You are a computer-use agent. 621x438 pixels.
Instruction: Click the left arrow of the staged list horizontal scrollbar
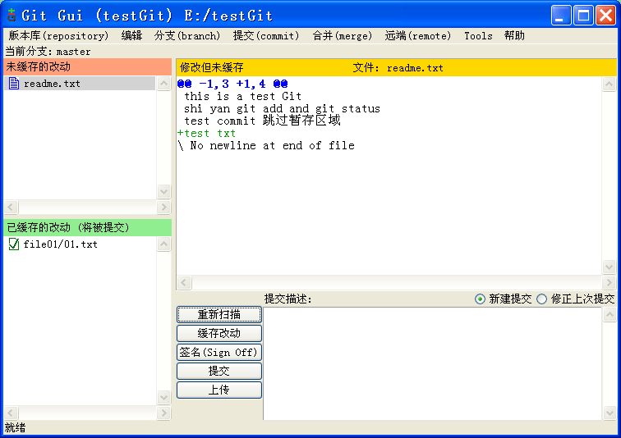[x=11, y=413]
